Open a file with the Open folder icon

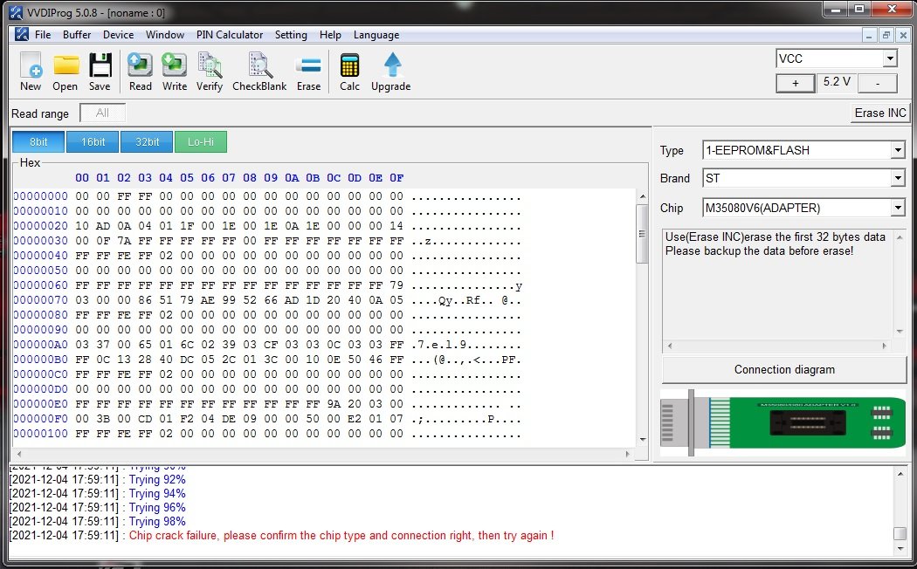click(65, 71)
